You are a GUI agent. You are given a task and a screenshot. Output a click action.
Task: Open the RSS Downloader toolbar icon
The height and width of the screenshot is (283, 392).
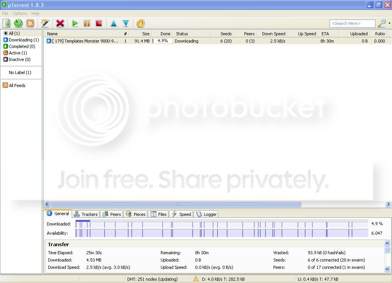tap(30, 23)
